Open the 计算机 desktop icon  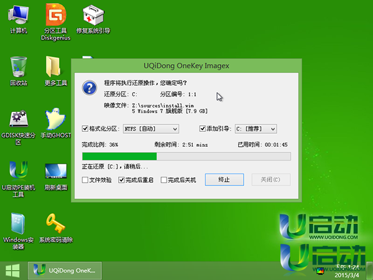18,19
